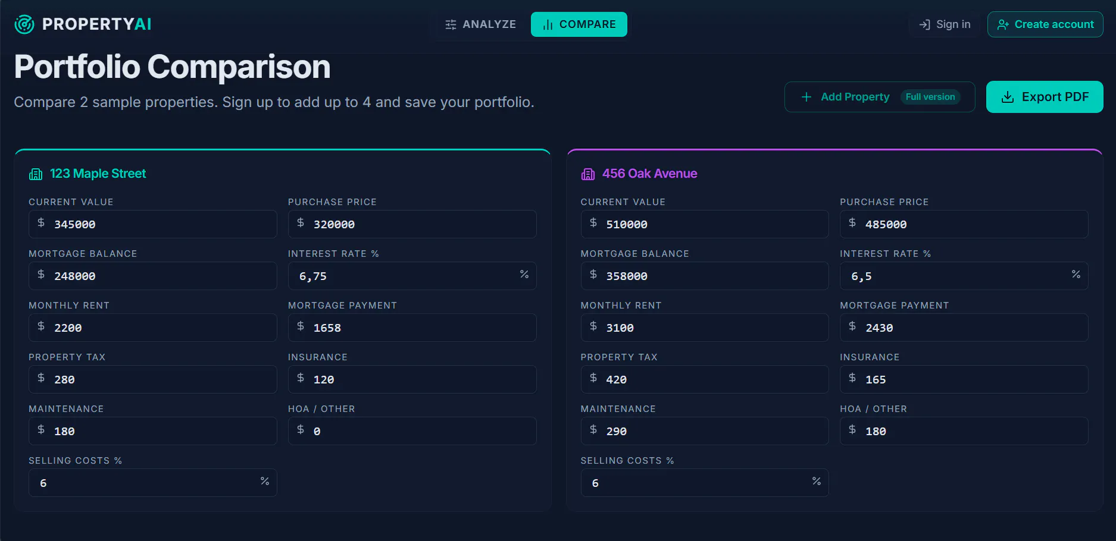Select the 456 Oak Avenue title
Viewport: 1116px width, 541px height.
649,174
